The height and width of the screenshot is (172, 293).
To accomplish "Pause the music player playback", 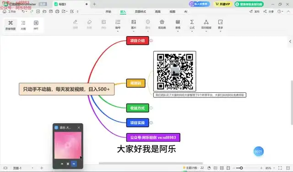I will pos(68,164).
